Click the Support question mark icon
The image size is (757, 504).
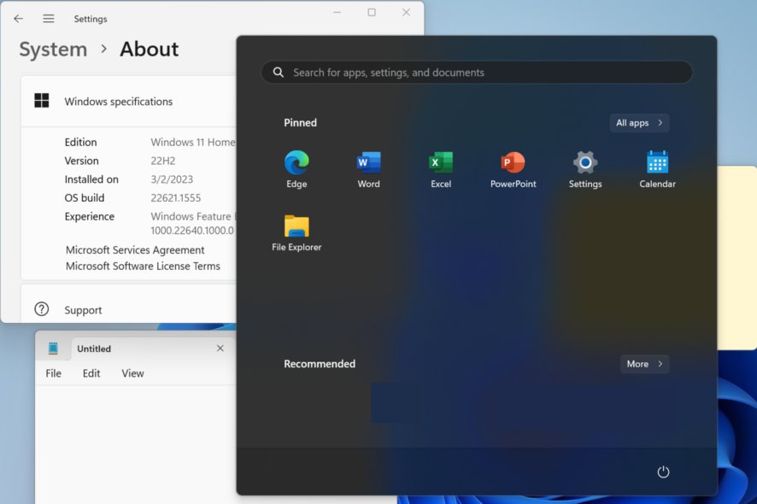pyautogui.click(x=42, y=309)
